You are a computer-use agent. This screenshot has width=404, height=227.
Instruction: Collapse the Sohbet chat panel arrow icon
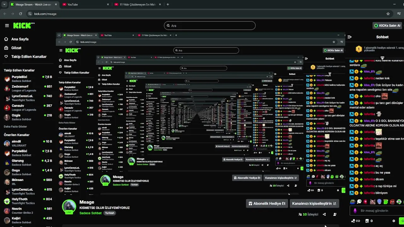click(349, 37)
